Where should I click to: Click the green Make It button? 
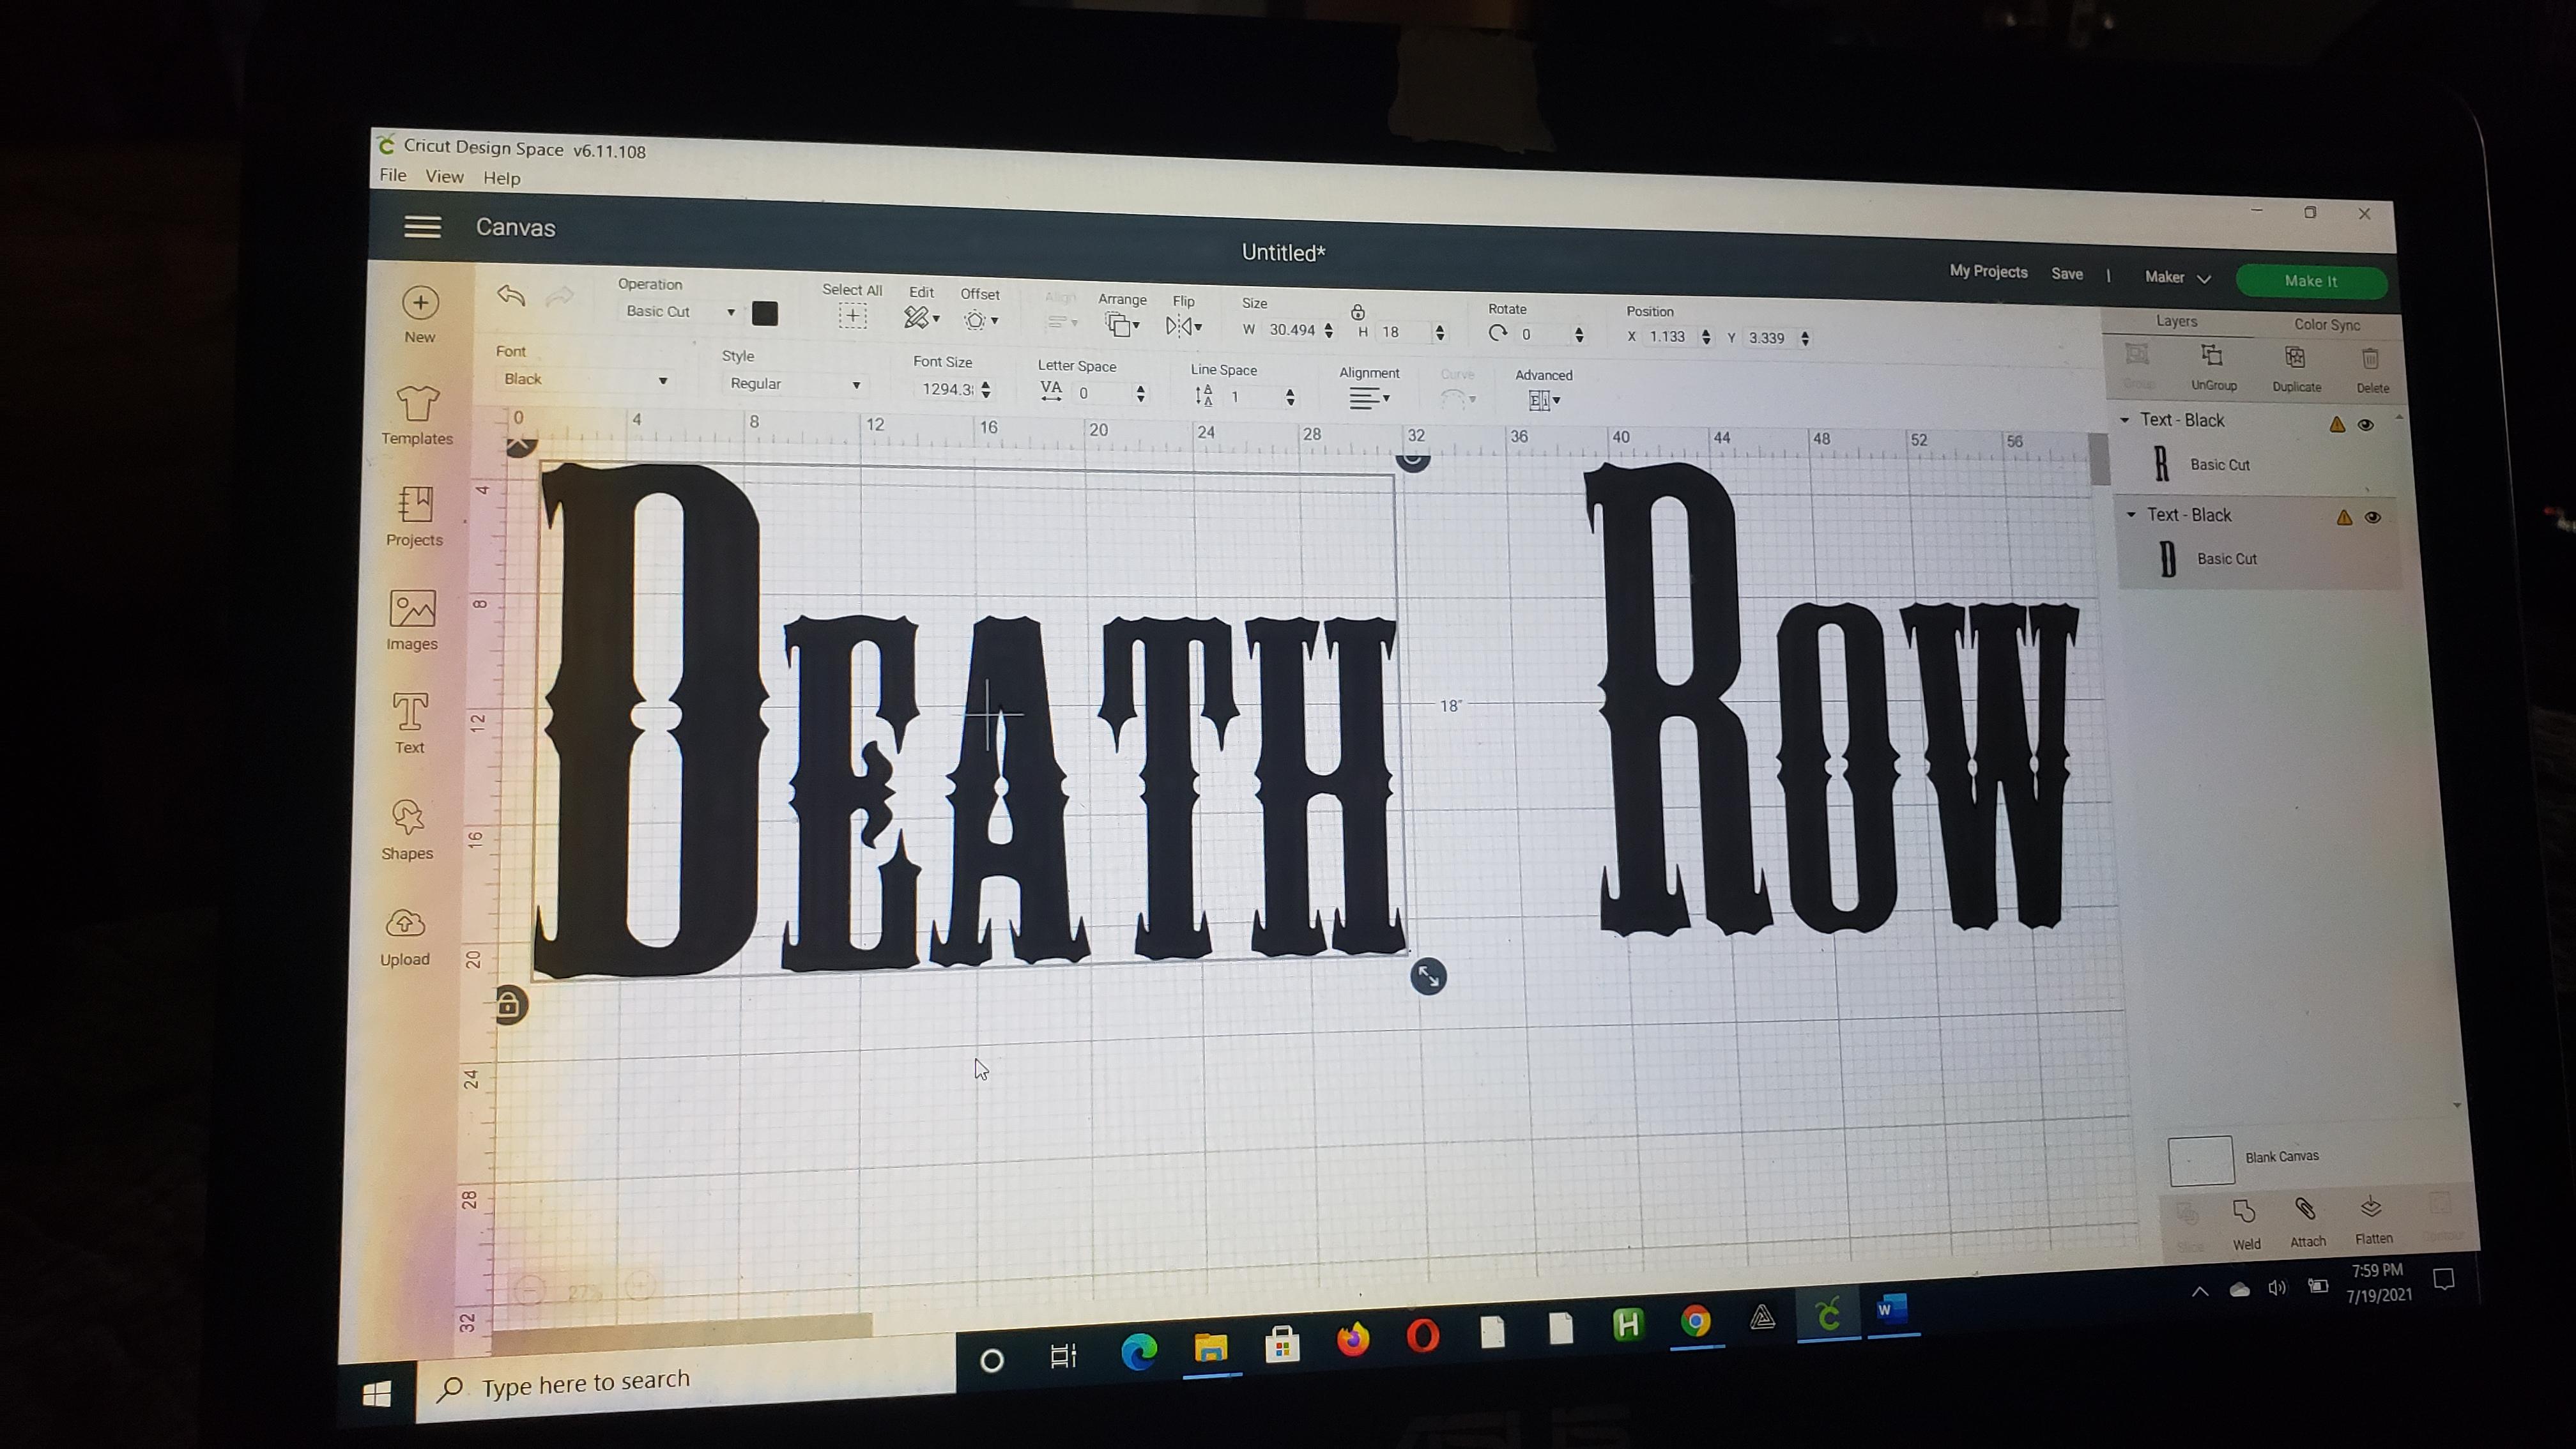pyautogui.click(x=2311, y=281)
